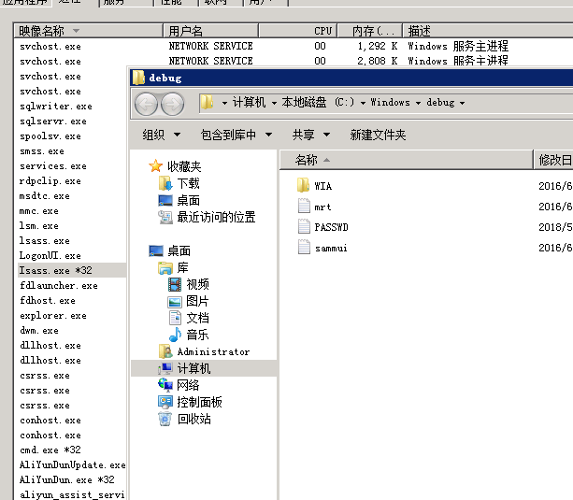Open the 组织 (Organize) dropdown menu

coord(161,135)
